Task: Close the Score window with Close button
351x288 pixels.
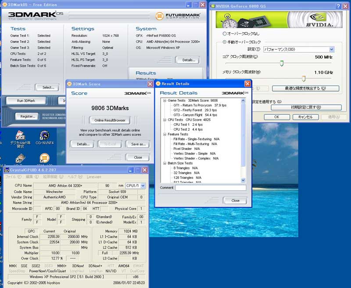Action: 138,157
